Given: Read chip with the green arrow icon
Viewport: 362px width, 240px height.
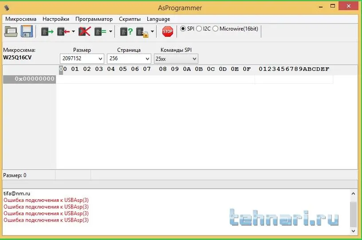Looking at the screenshot, I should point(47,31).
